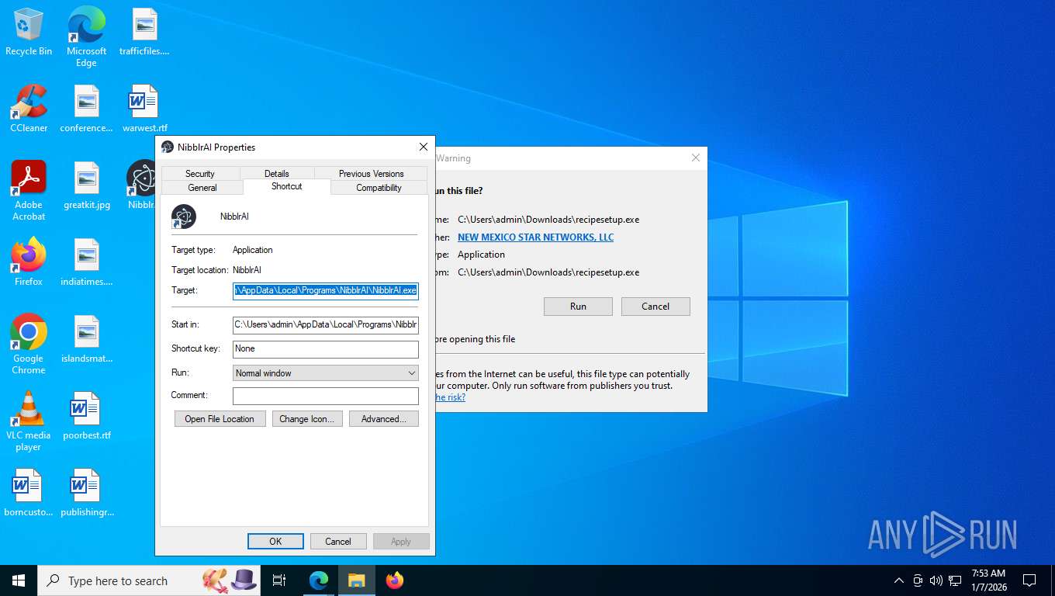Open Task View on the taskbar
The image size is (1055, 596).
coord(279,580)
